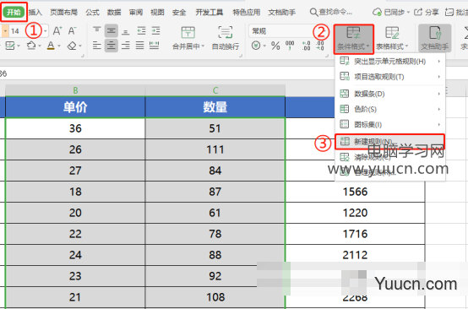The height and width of the screenshot is (309, 468).
Task: Click the 合并居中 merge icon
Action: [x=188, y=33]
